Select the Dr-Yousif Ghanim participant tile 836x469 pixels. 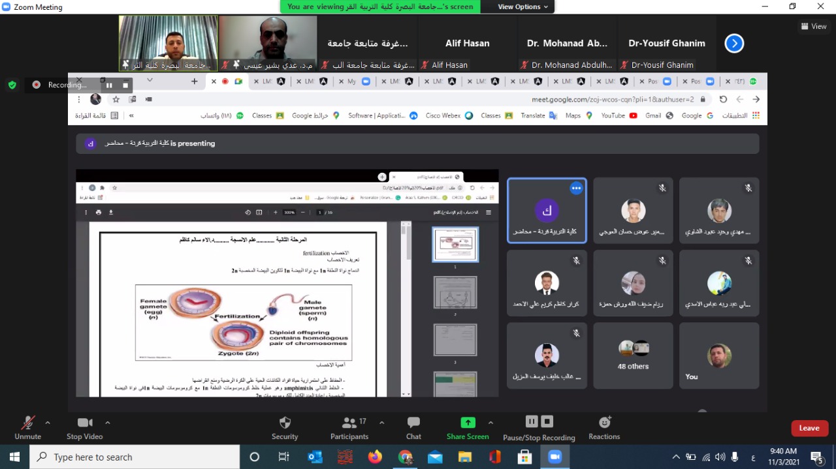coord(666,43)
